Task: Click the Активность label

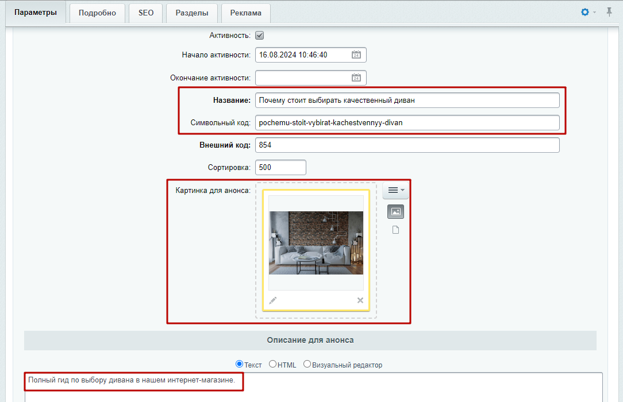Action: (x=230, y=36)
